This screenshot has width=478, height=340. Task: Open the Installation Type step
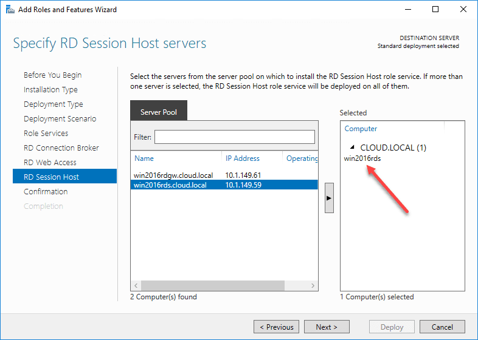[50, 90]
